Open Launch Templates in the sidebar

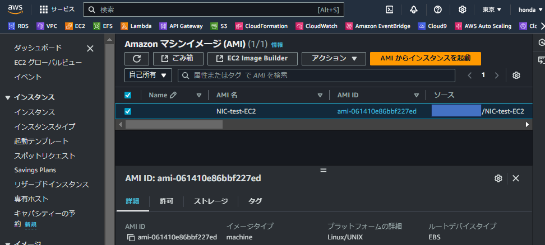pos(41,141)
